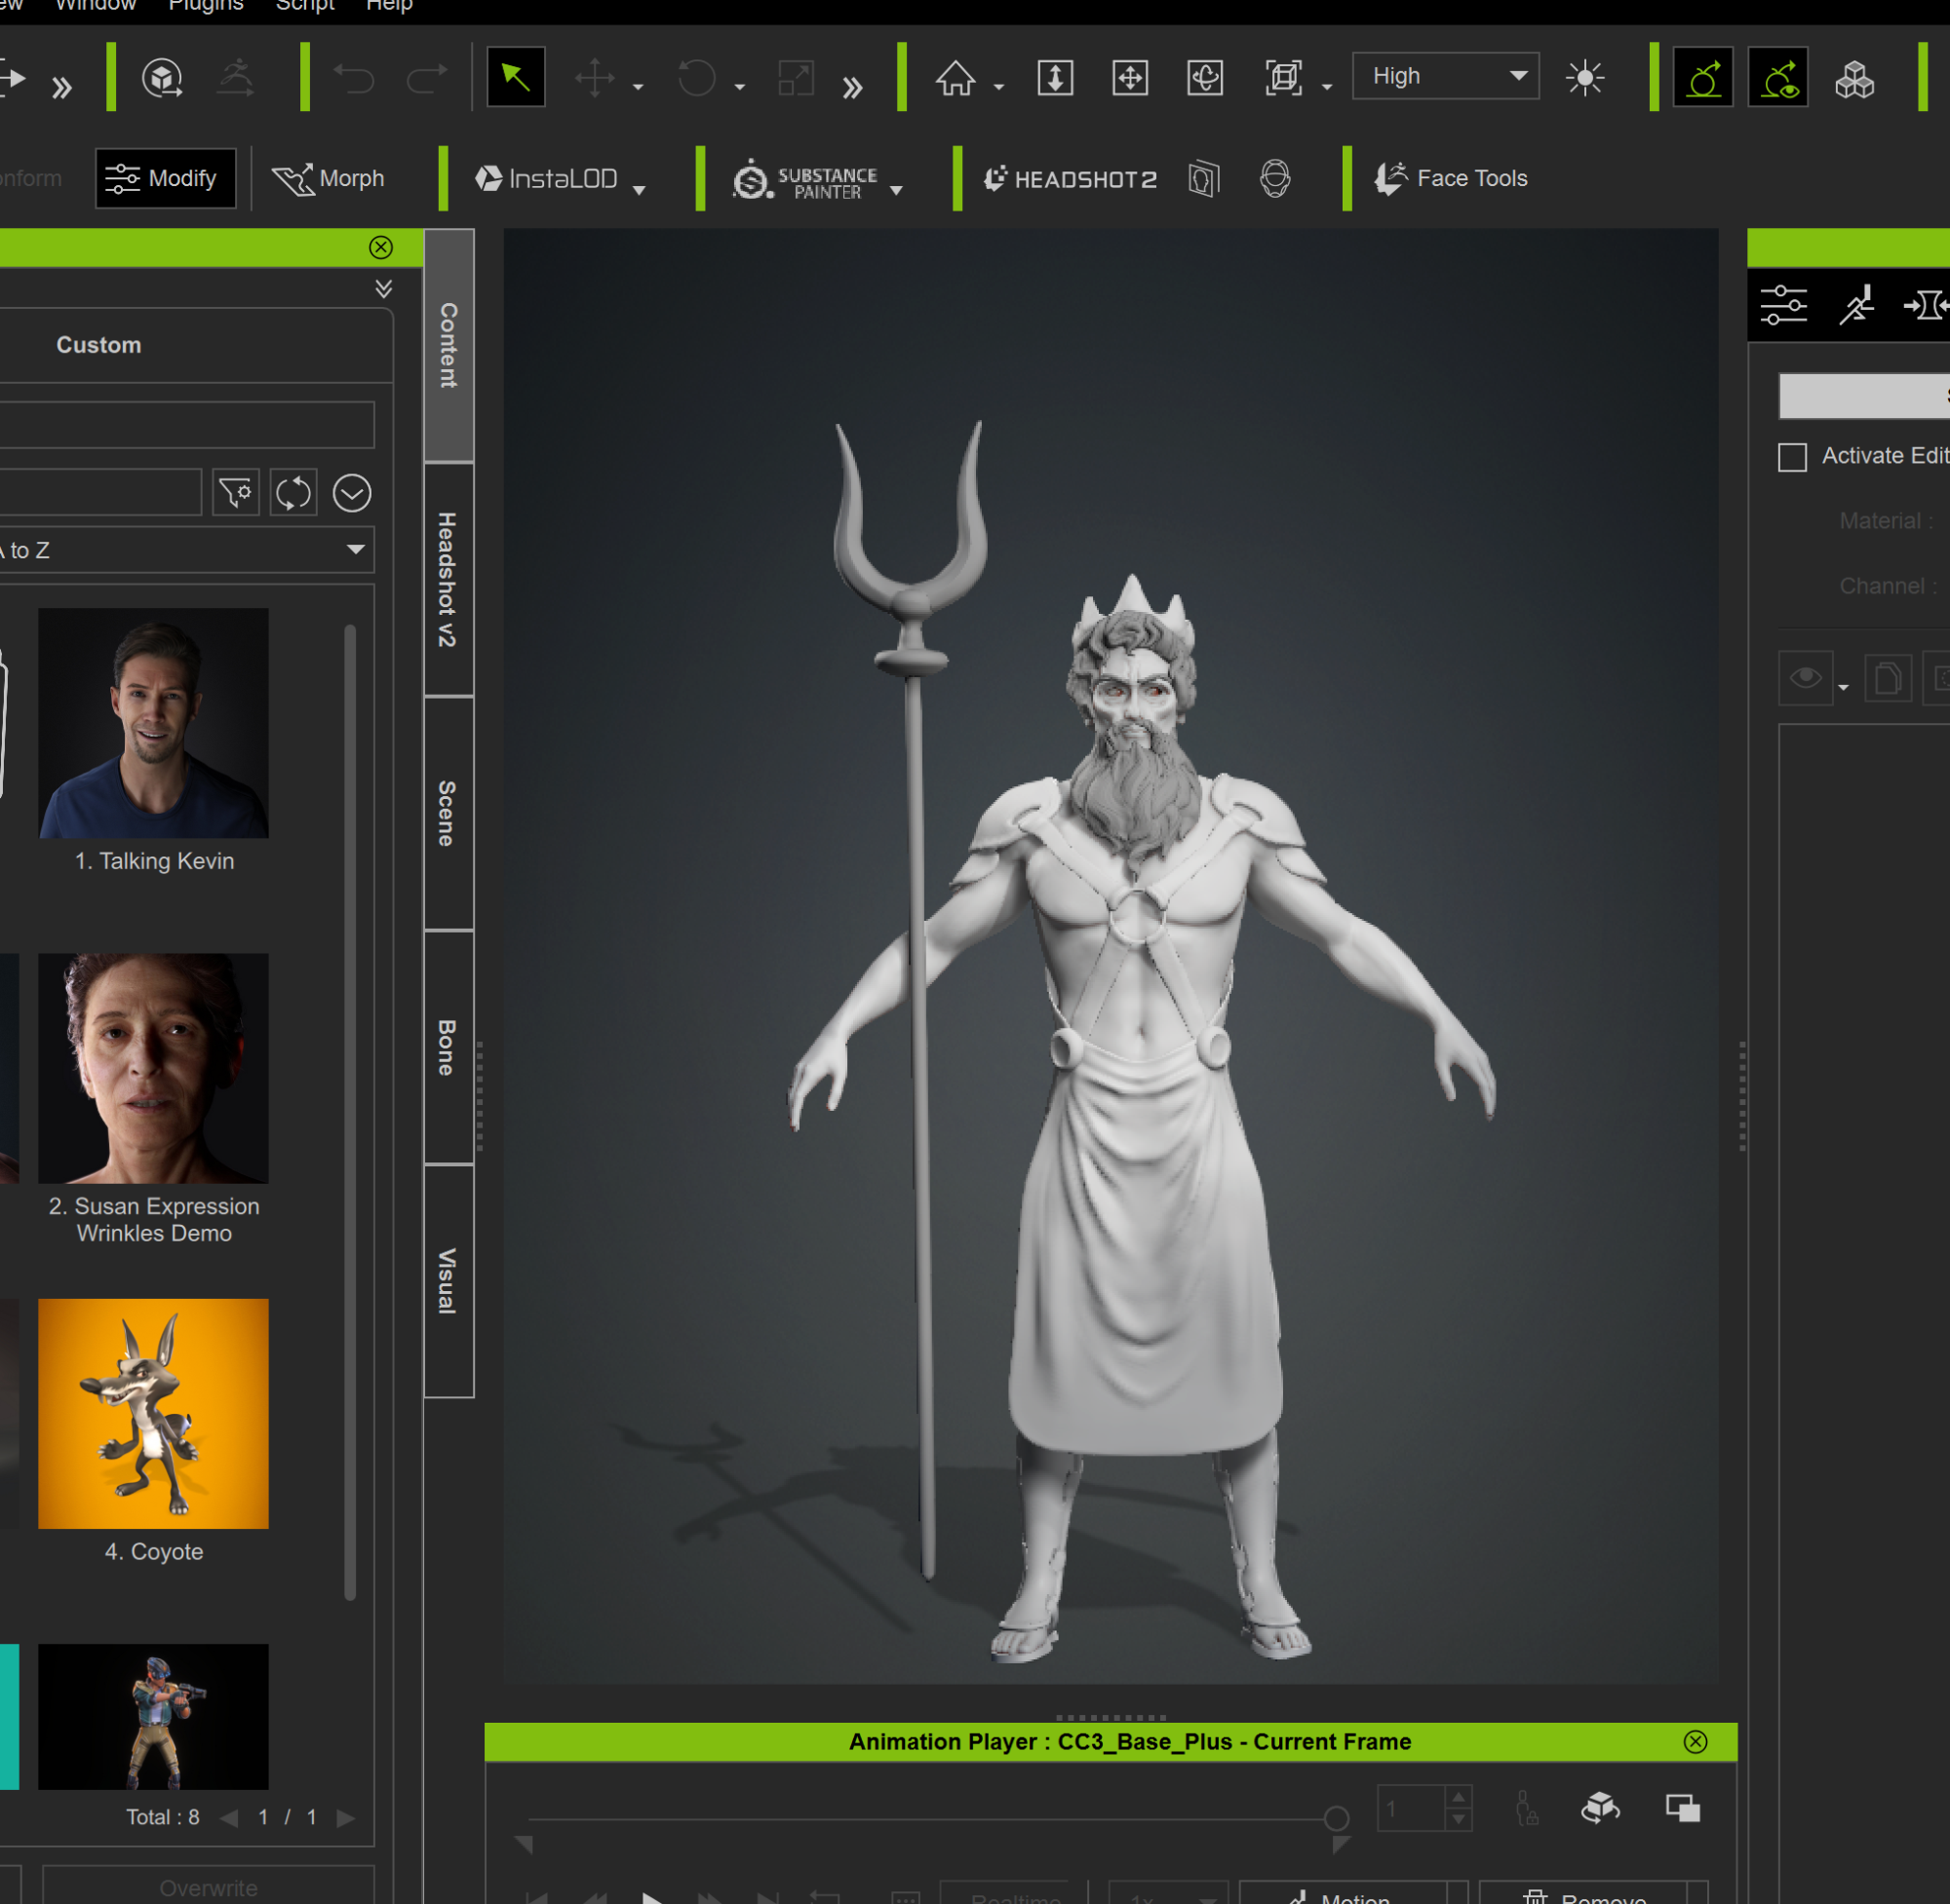Open the Modify sliders tab icon
The image size is (1950, 1904).
(1783, 305)
